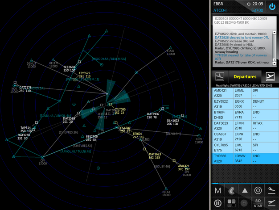Open the four-square grid layout icon
Screen dimensions: 279x210
[231, 203]
